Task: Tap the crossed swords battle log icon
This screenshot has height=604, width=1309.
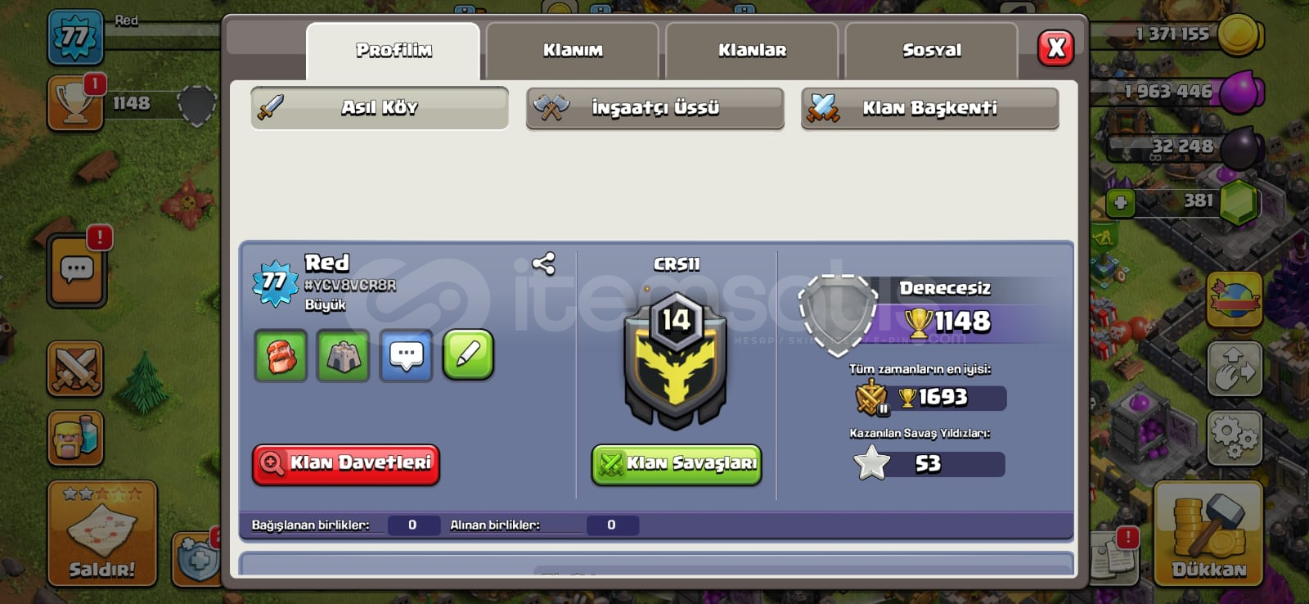Action: (75, 369)
